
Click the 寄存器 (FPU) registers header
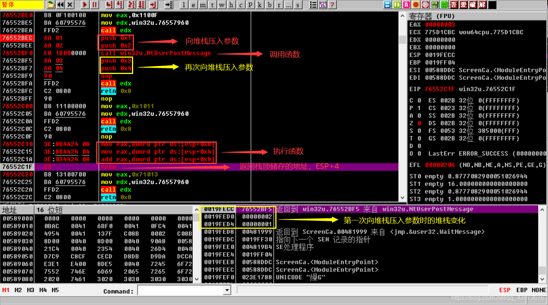point(478,16)
